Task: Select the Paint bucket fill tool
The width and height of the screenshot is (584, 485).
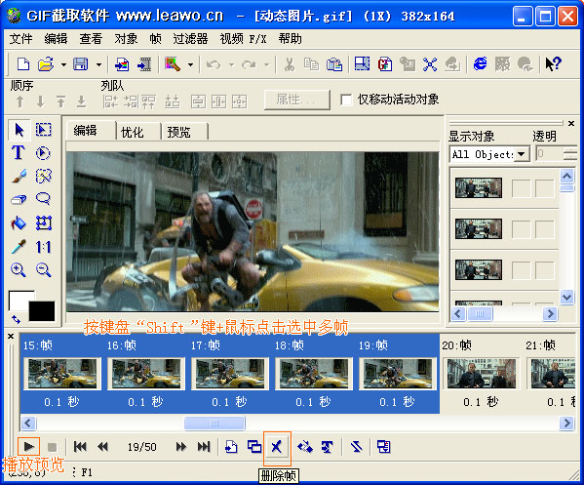Action: tap(19, 222)
